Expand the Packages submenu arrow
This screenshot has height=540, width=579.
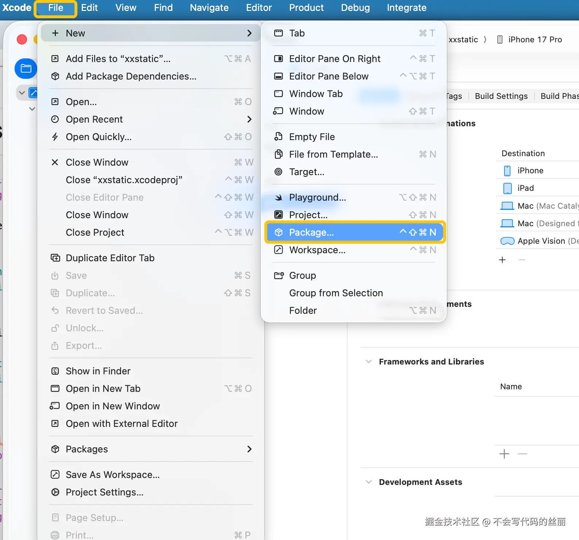click(x=249, y=449)
